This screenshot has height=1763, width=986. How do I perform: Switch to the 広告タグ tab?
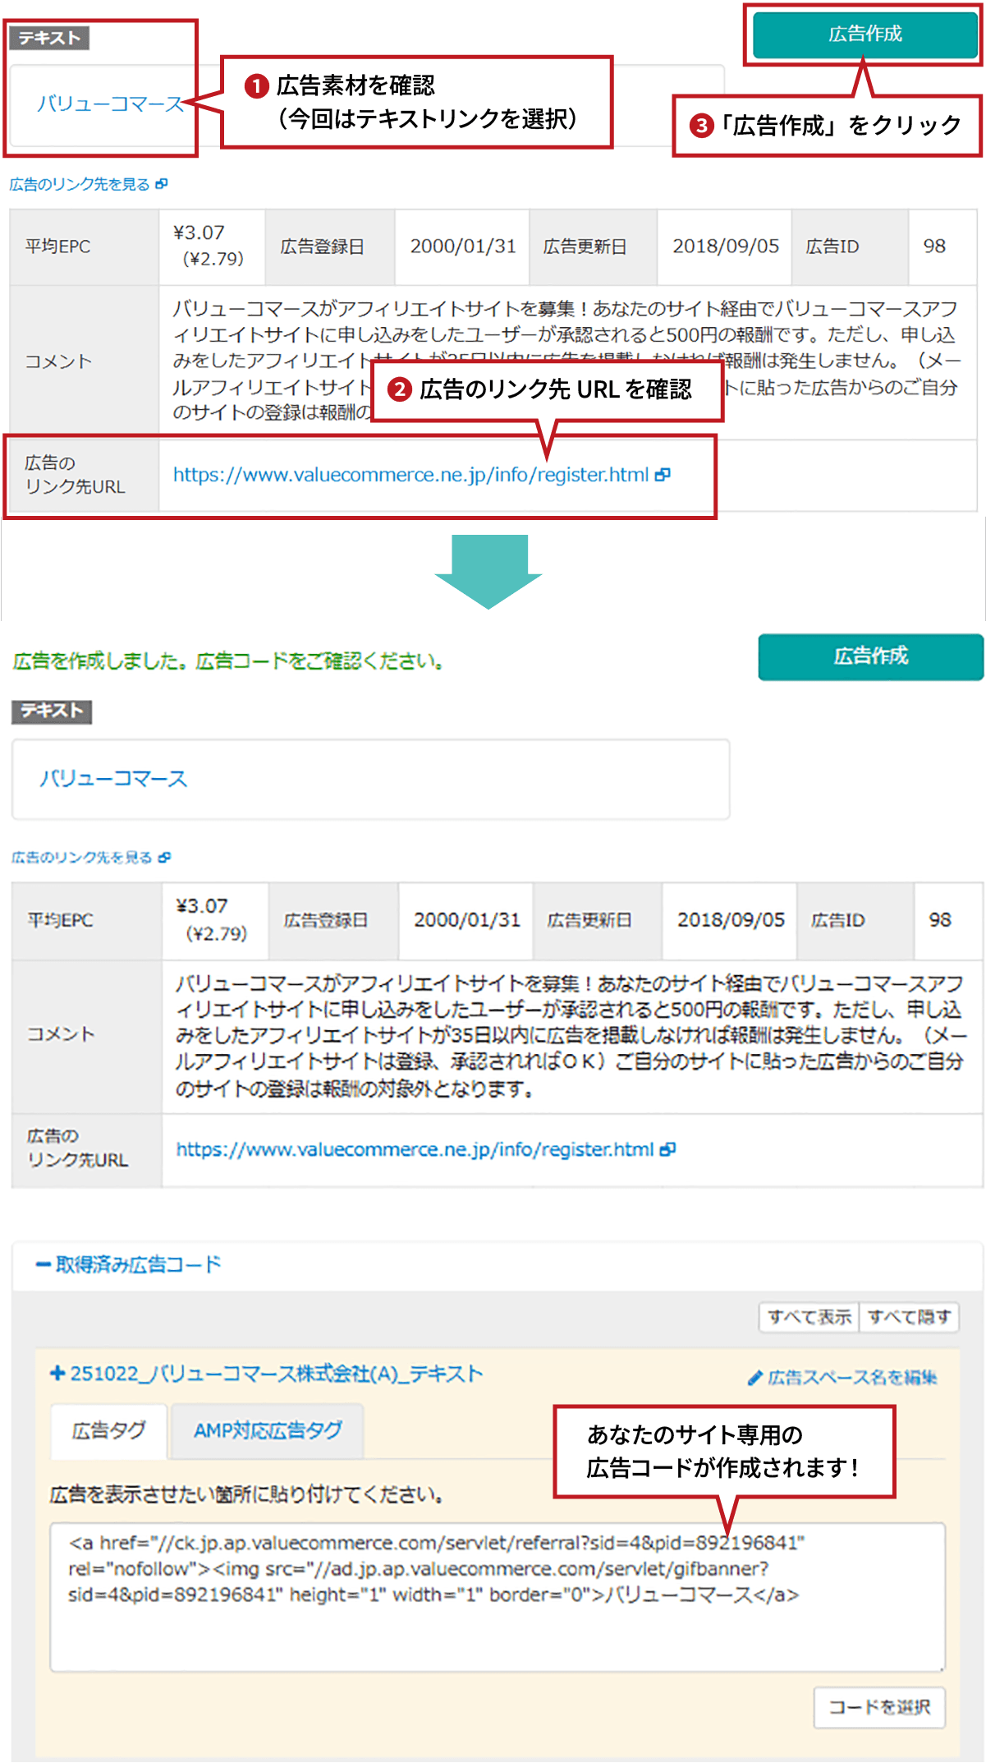[x=108, y=1431]
